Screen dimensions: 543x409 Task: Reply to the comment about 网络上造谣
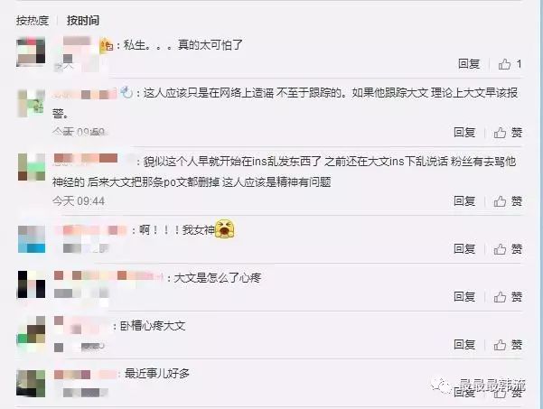(464, 132)
